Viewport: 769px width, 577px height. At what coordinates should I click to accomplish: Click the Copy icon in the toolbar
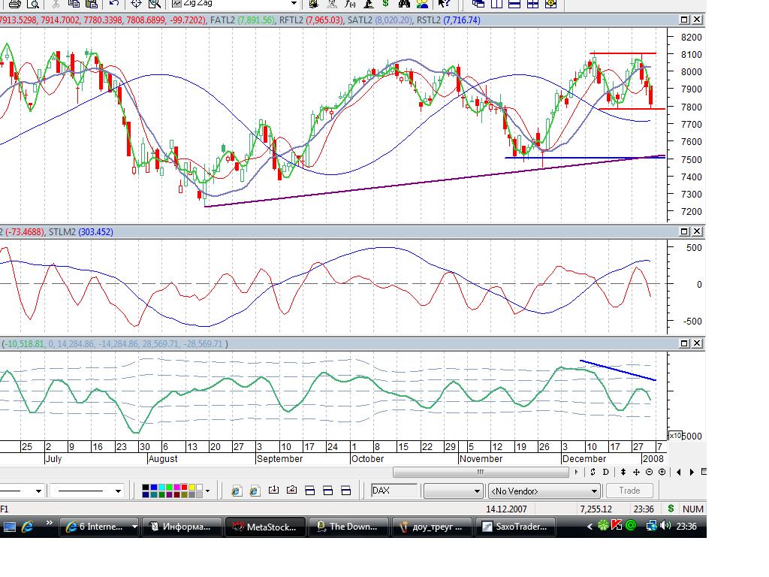click(74, 4)
